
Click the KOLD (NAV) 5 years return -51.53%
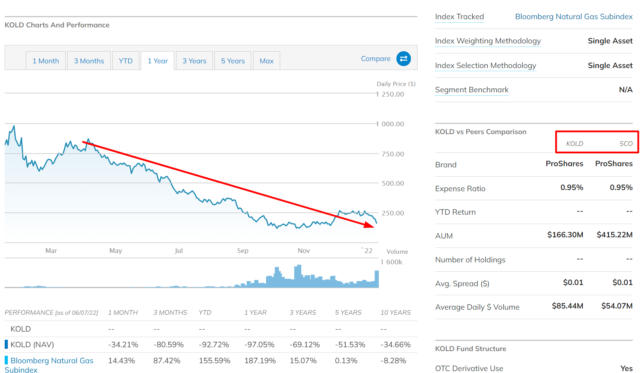(350, 344)
